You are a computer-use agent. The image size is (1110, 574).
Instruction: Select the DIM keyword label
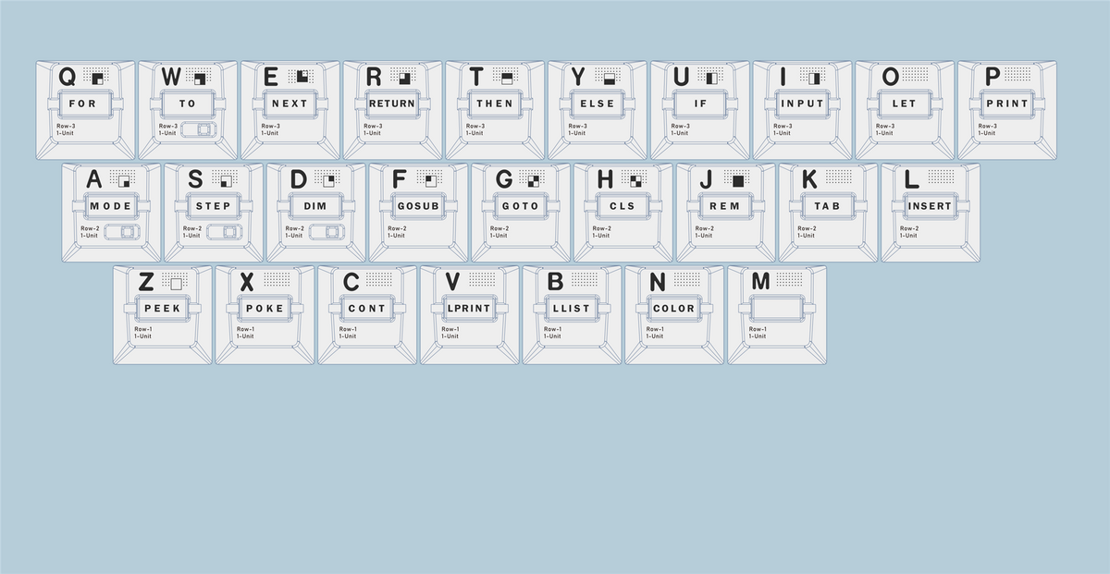coord(315,206)
